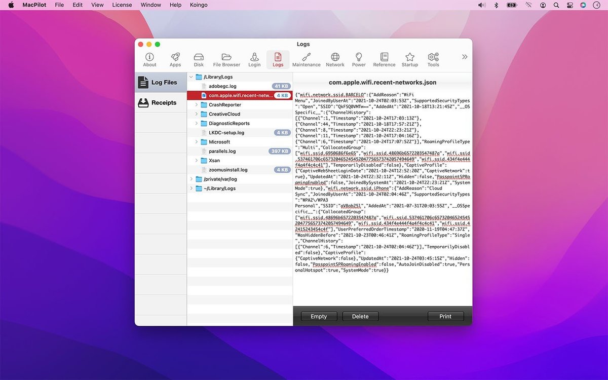Screen dimensions: 608x380
Task: Open the Tools section
Action: pyautogui.click(x=433, y=59)
